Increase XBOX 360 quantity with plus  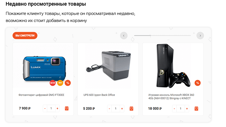[187, 108]
